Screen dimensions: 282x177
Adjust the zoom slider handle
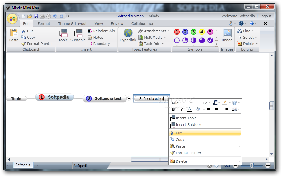[252, 165]
